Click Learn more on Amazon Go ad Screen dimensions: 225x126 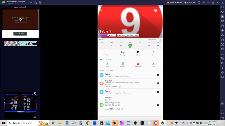(20, 34)
